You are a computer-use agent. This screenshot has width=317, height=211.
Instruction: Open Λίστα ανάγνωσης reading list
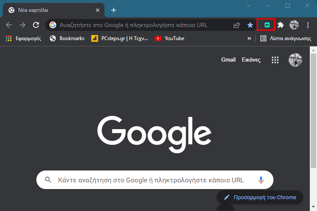(x=286, y=38)
